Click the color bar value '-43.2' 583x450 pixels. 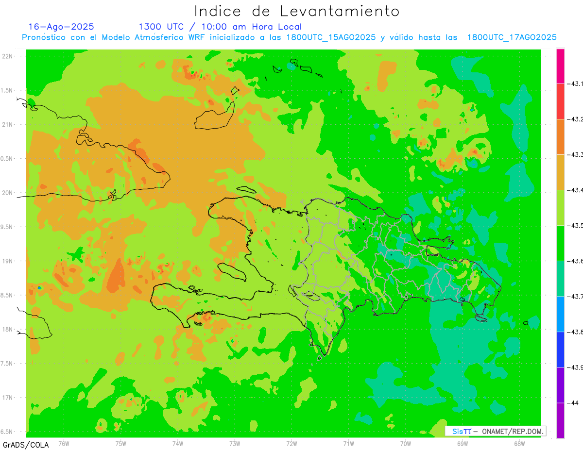[574, 119]
